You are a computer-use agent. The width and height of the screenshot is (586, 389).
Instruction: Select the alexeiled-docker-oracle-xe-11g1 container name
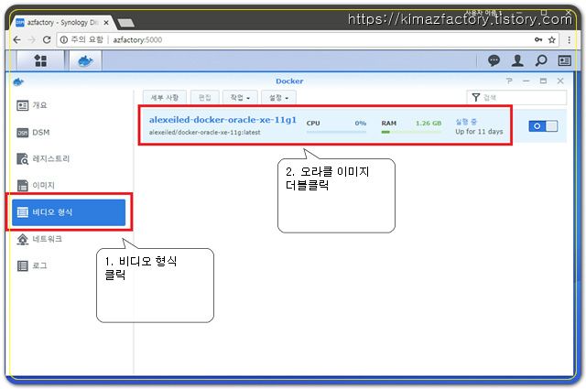(x=222, y=120)
